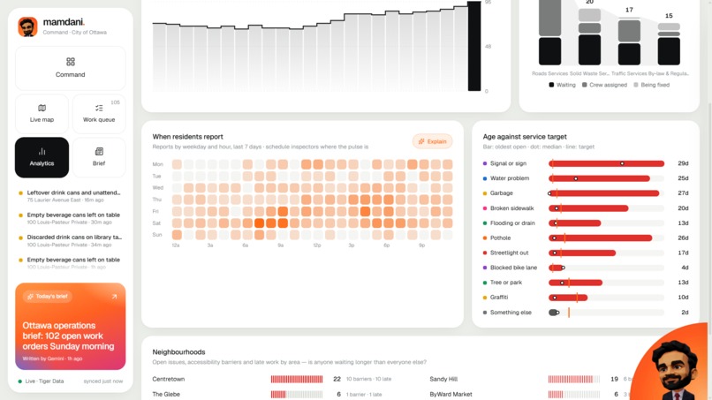Select the Tree or park row label
The image size is (712, 400).
pyautogui.click(x=506, y=283)
